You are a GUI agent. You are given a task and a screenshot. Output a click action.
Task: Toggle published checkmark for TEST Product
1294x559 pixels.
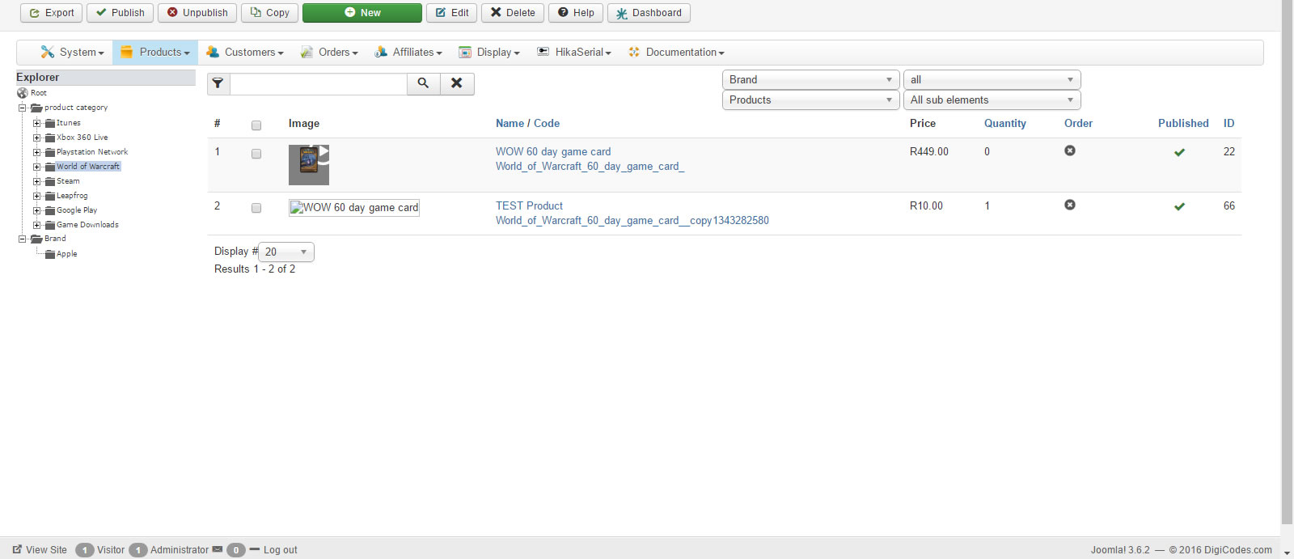pyautogui.click(x=1179, y=206)
